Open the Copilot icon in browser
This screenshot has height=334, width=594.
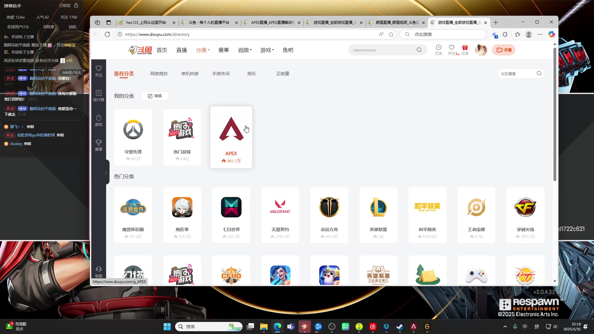[551, 34]
